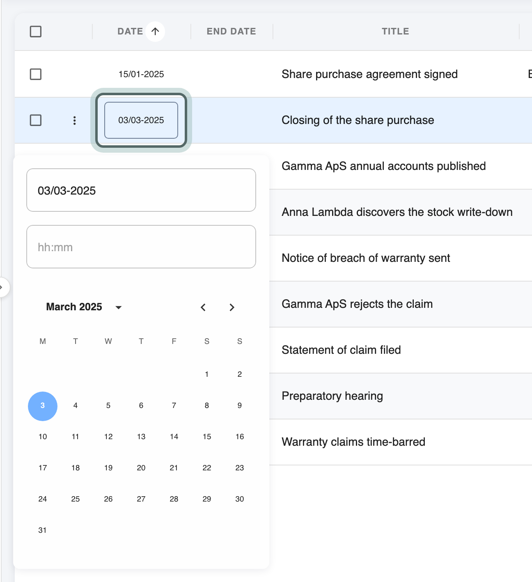Expand the collapsed side panel arrow
The height and width of the screenshot is (582, 532).
pyautogui.click(x=2, y=287)
